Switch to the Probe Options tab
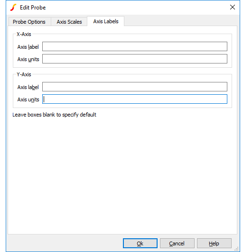 pos(29,22)
